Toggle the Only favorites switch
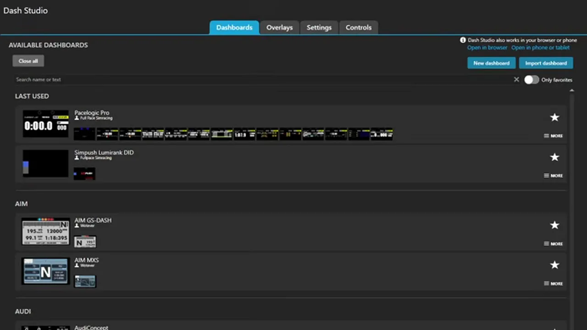 (x=532, y=80)
